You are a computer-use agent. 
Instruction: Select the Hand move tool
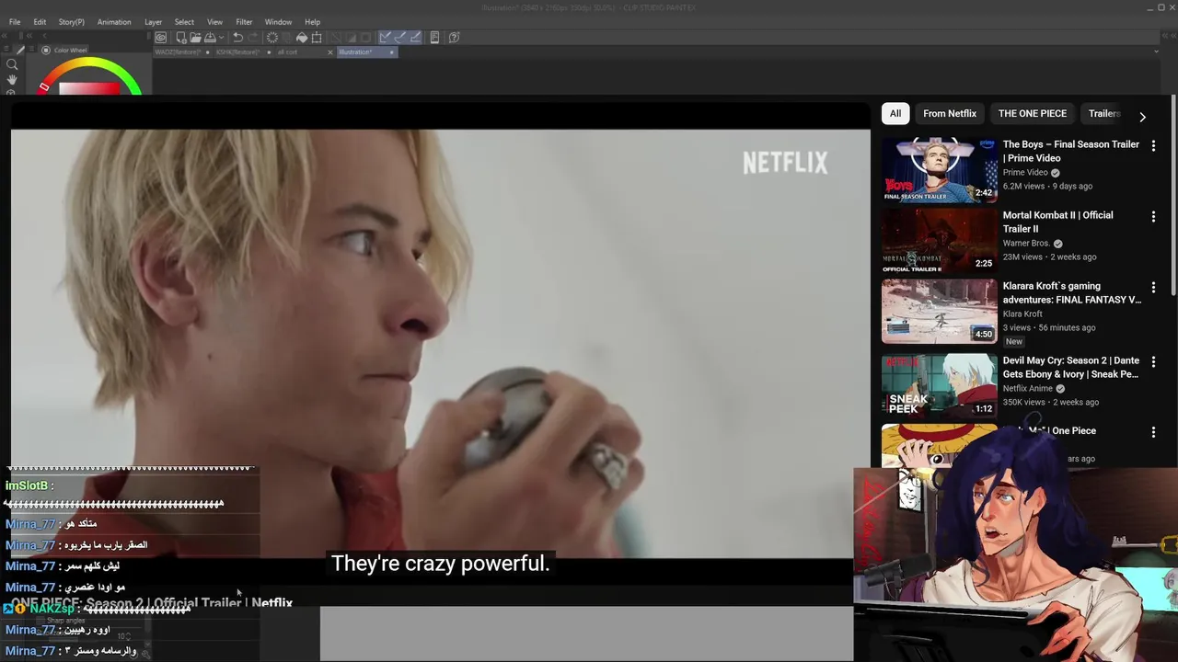coord(12,80)
